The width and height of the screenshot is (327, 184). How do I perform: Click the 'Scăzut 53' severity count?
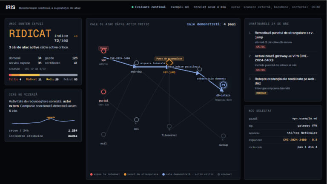click(x=71, y=79)
